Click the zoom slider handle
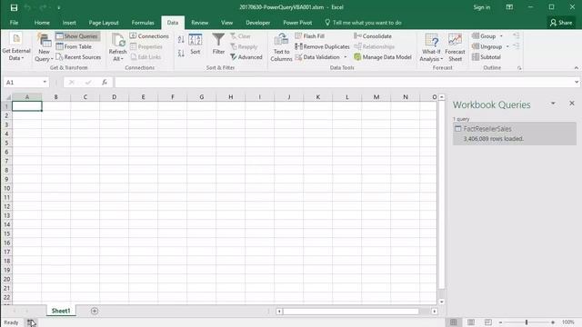The image size is (582, 327). [x=527, y=322]
